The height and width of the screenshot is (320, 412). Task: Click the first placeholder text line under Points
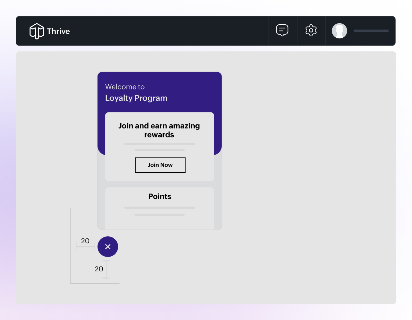click(x=159, y=208)
